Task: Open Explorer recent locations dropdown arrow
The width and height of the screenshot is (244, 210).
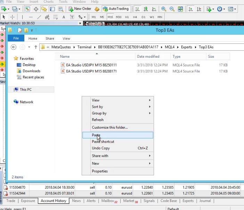Action: tap(29, 47)
